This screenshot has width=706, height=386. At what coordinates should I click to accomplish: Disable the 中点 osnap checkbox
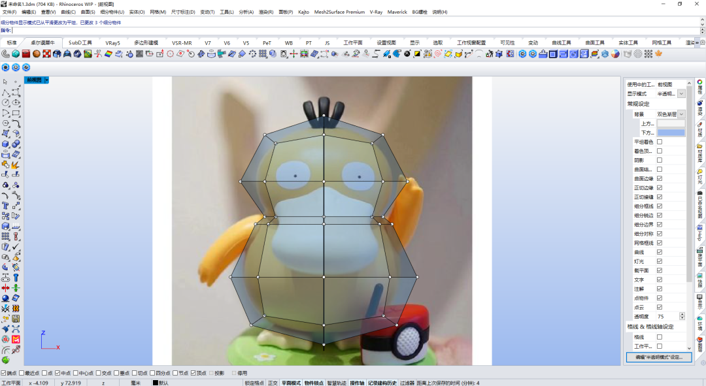point(58,373)
